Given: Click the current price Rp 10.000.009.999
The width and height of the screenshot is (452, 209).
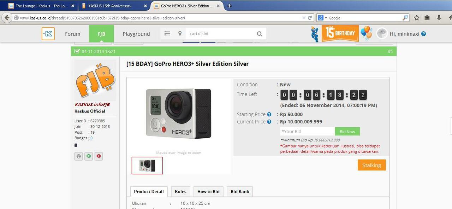Looking at the screenshot, I should coord(301,122).
